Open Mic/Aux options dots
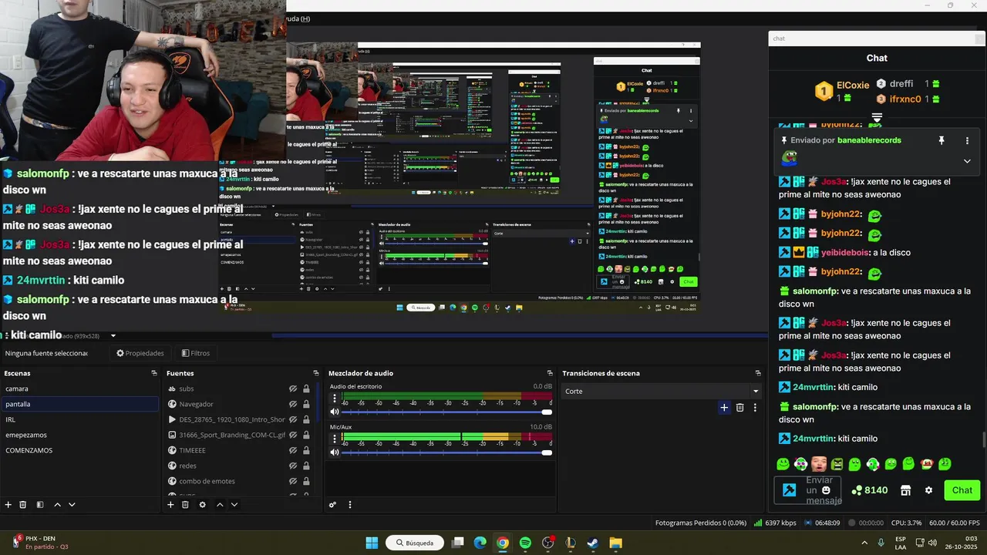Viewport: 987px width, 555px height. [x=335, y=439]
